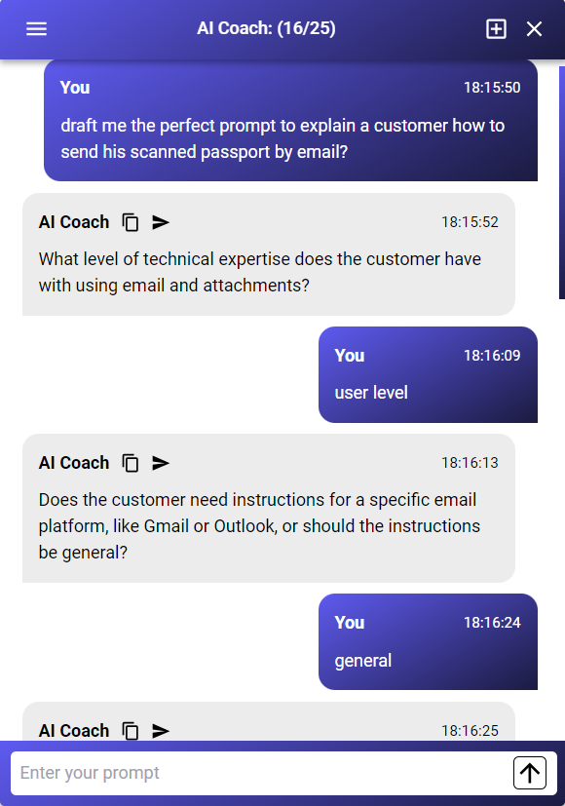Close the AI Coach panel

click(534, 29)
